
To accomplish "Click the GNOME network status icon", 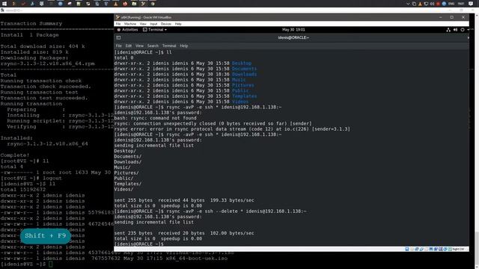I will [448, 30].
